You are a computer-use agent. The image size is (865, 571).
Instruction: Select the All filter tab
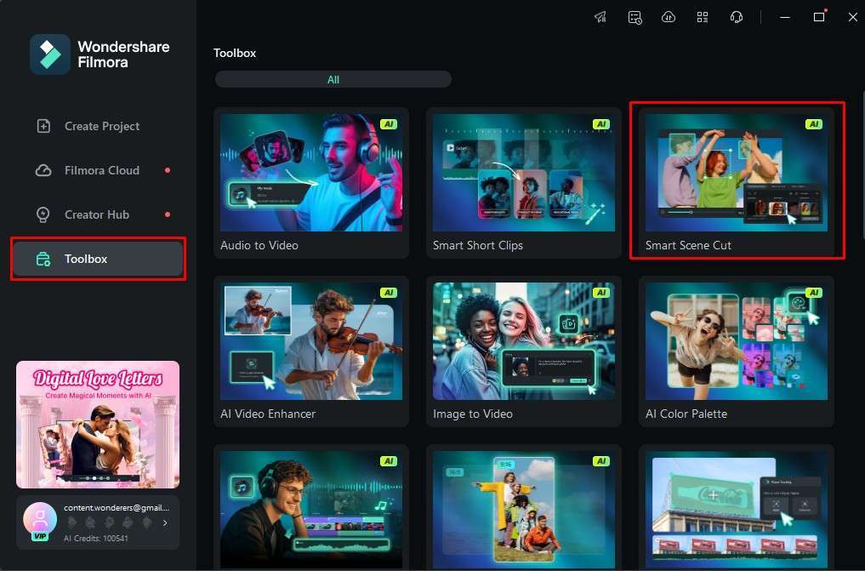click(x=333, y=79)
